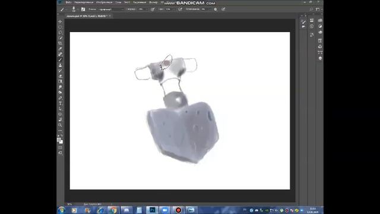Open the workspace switcher
Viewport: 380px width, 214px height.
pyautogui.click(x=318, y=10)
